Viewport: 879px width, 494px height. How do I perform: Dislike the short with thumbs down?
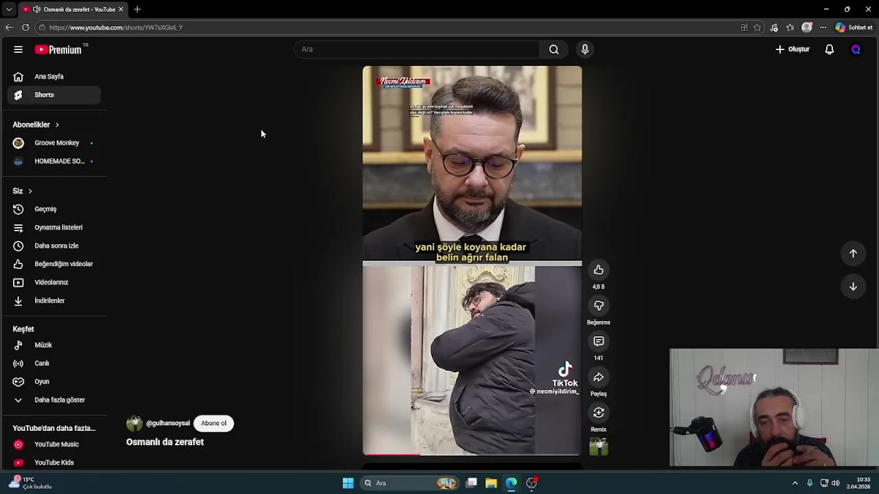pyautogui.click(x=599, y=305)
